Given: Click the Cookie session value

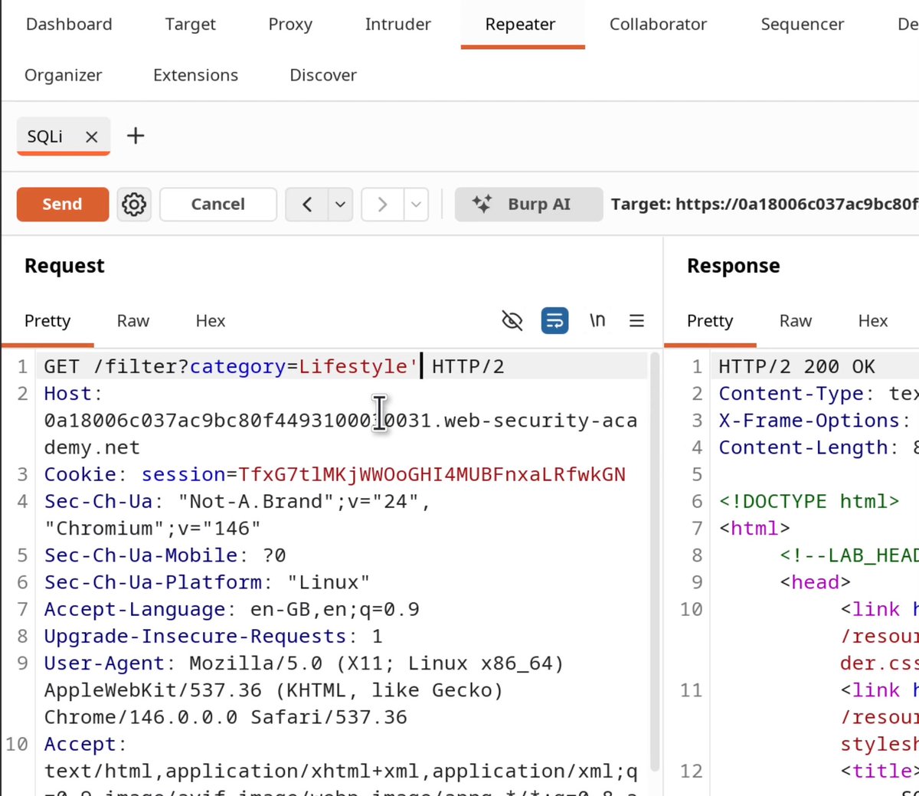Looking at the screenshot, I should pyautogui.click(x=432, y=475).
